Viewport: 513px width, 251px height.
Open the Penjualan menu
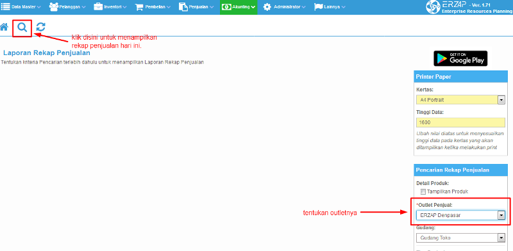click(196, 7)
